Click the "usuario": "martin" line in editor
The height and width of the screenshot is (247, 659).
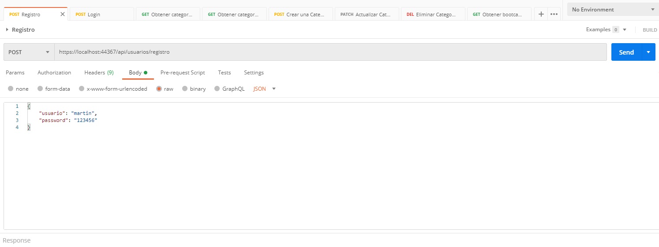[67, 113]
